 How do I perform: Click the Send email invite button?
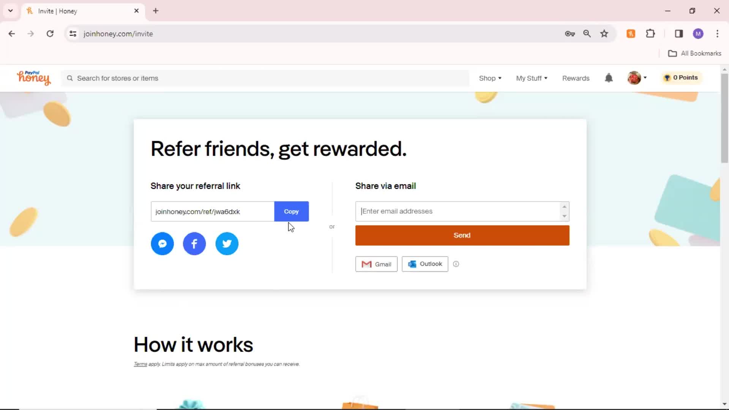coord(462,235)
